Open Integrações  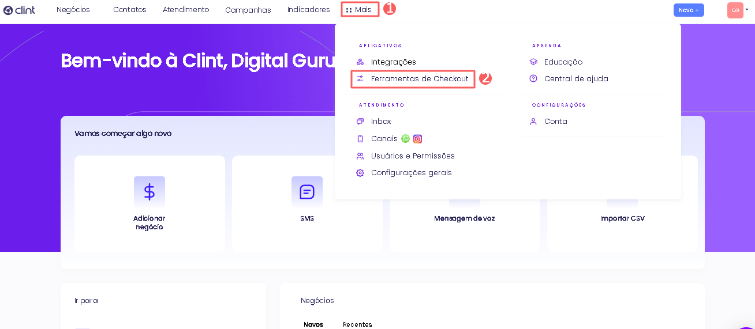(x=394, y=62)
